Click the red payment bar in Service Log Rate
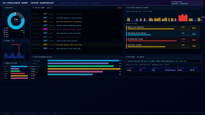 [x=18, y=73]
